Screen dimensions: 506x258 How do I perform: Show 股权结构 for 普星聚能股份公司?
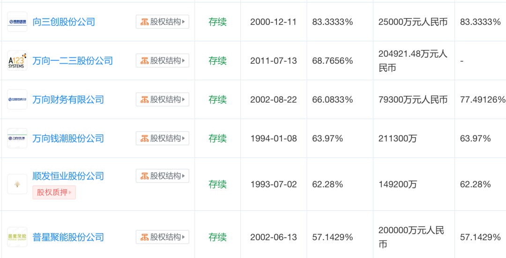pos(163,237)
